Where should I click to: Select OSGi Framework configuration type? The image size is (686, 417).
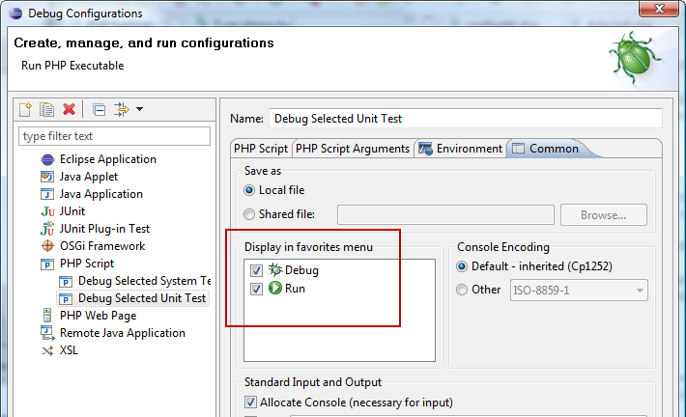click(x=101, y=246)
